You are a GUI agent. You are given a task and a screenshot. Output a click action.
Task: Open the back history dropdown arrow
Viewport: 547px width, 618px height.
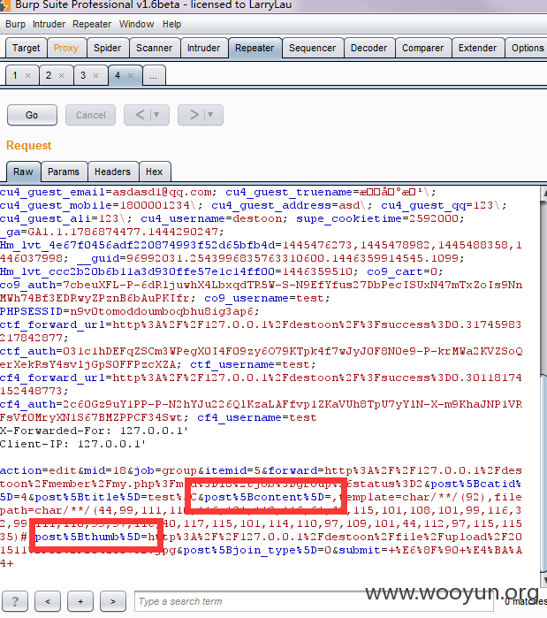[158, 115]
